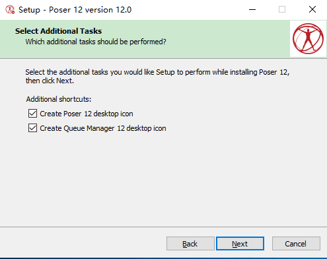Close the Poser 12 Setup window

312,9
